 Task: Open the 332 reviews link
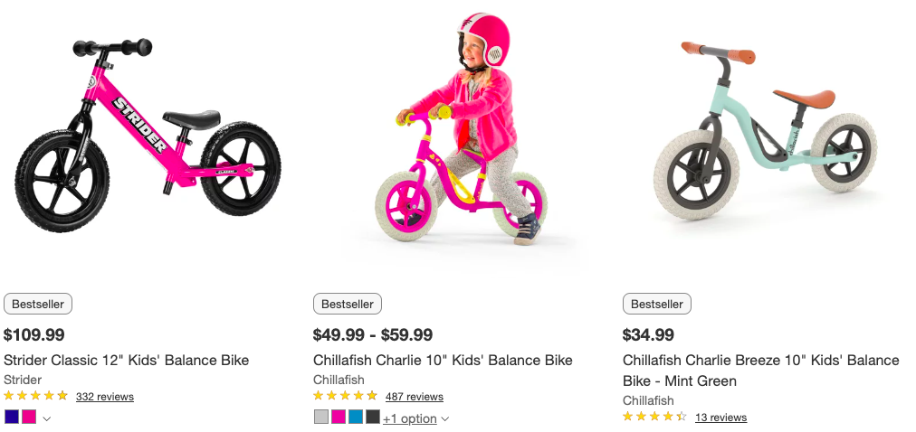(104, 397)
